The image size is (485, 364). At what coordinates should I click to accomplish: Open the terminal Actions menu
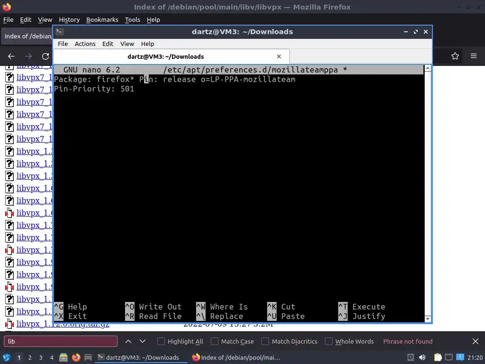(85, 44)
